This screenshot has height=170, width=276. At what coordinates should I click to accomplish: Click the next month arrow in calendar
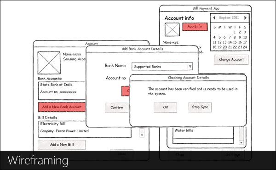click(x=245, y=18)
